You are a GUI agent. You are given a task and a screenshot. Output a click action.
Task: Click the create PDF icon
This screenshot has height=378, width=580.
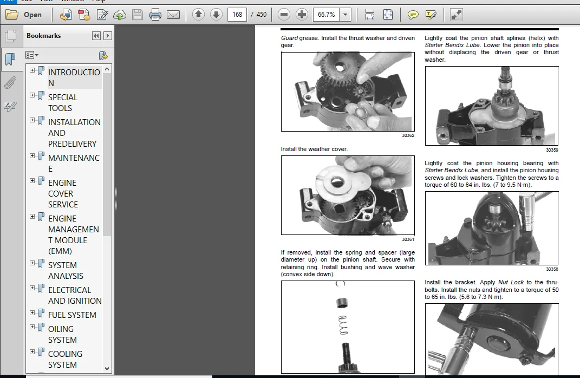(84, 15)
